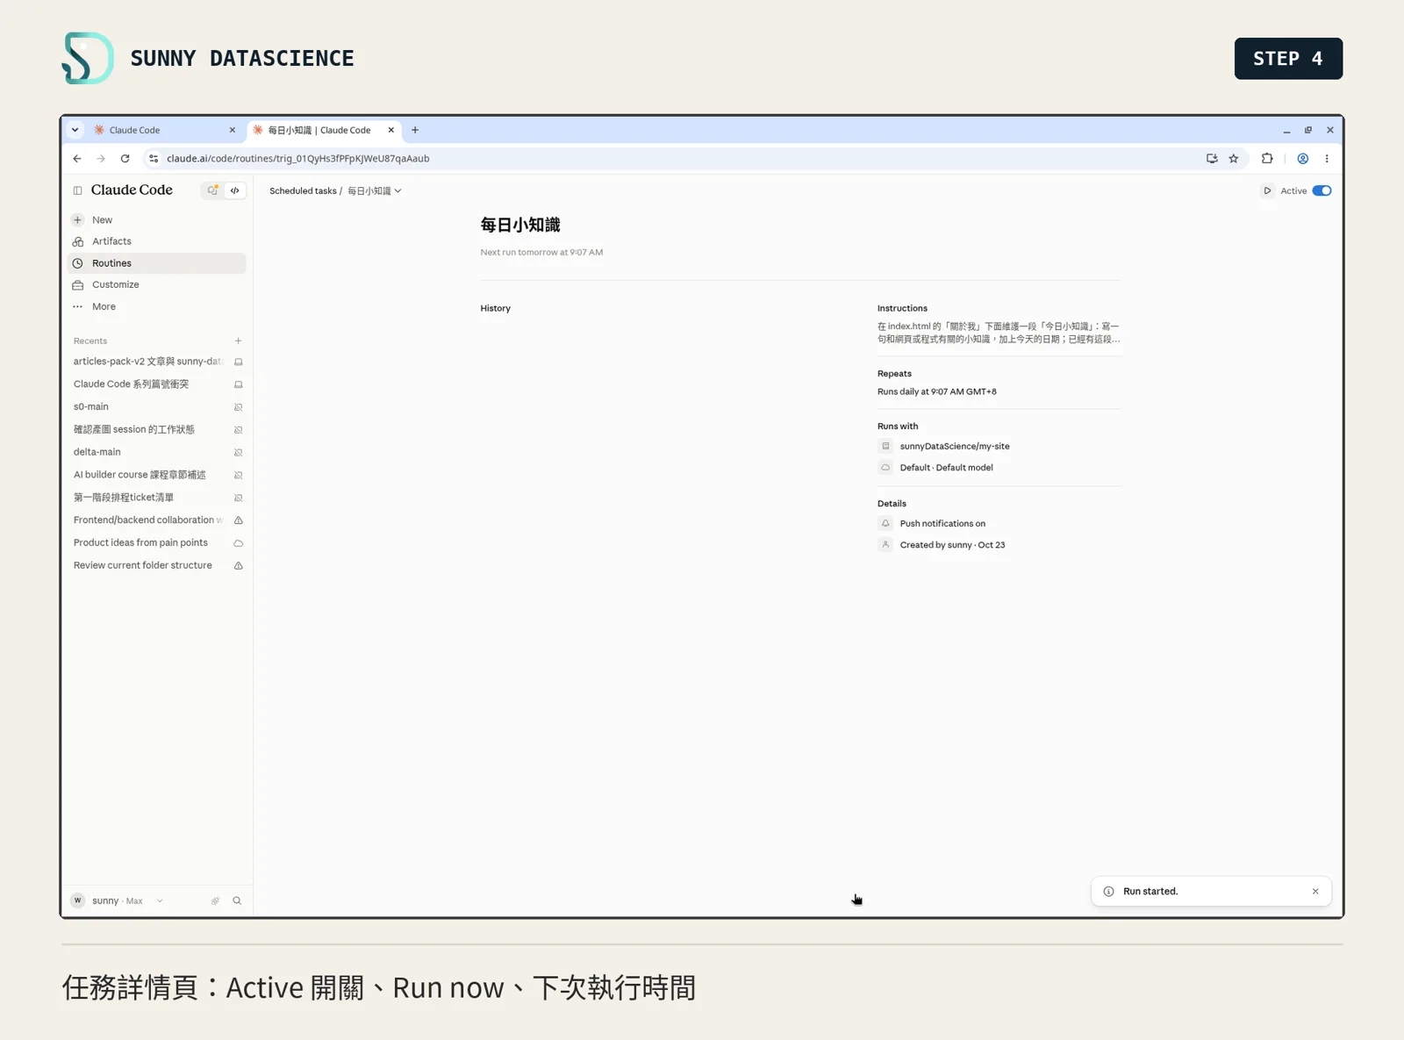The image size is (1404, 1040).
Task: Expand the More menu
Action: pyautogui.click(x=157, y=306)
